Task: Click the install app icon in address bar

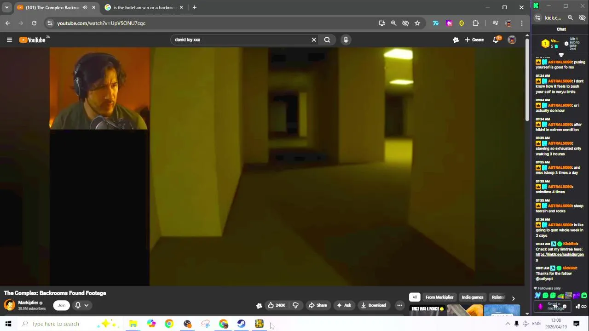Action: coord(381,23)
